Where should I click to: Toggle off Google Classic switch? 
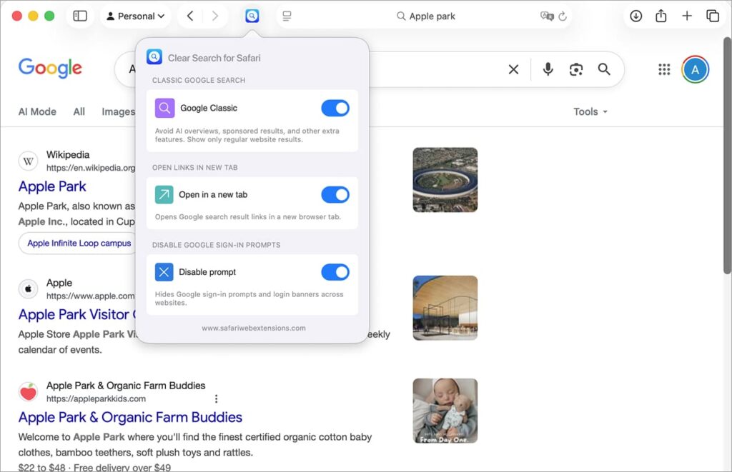point(335,108)
